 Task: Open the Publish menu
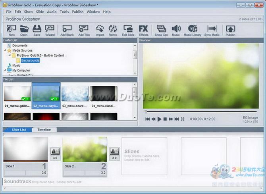78,12
